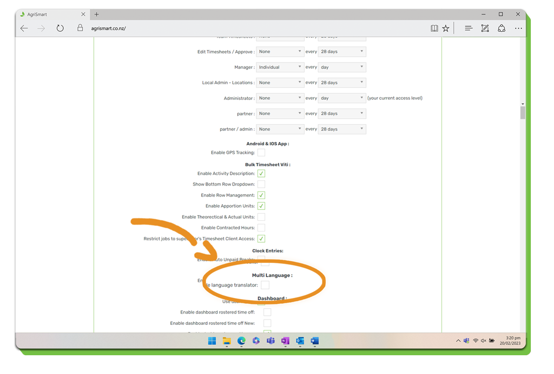554x374 pixels.
Task: Refresh the AgriSmart page
Action: [60, 29]
